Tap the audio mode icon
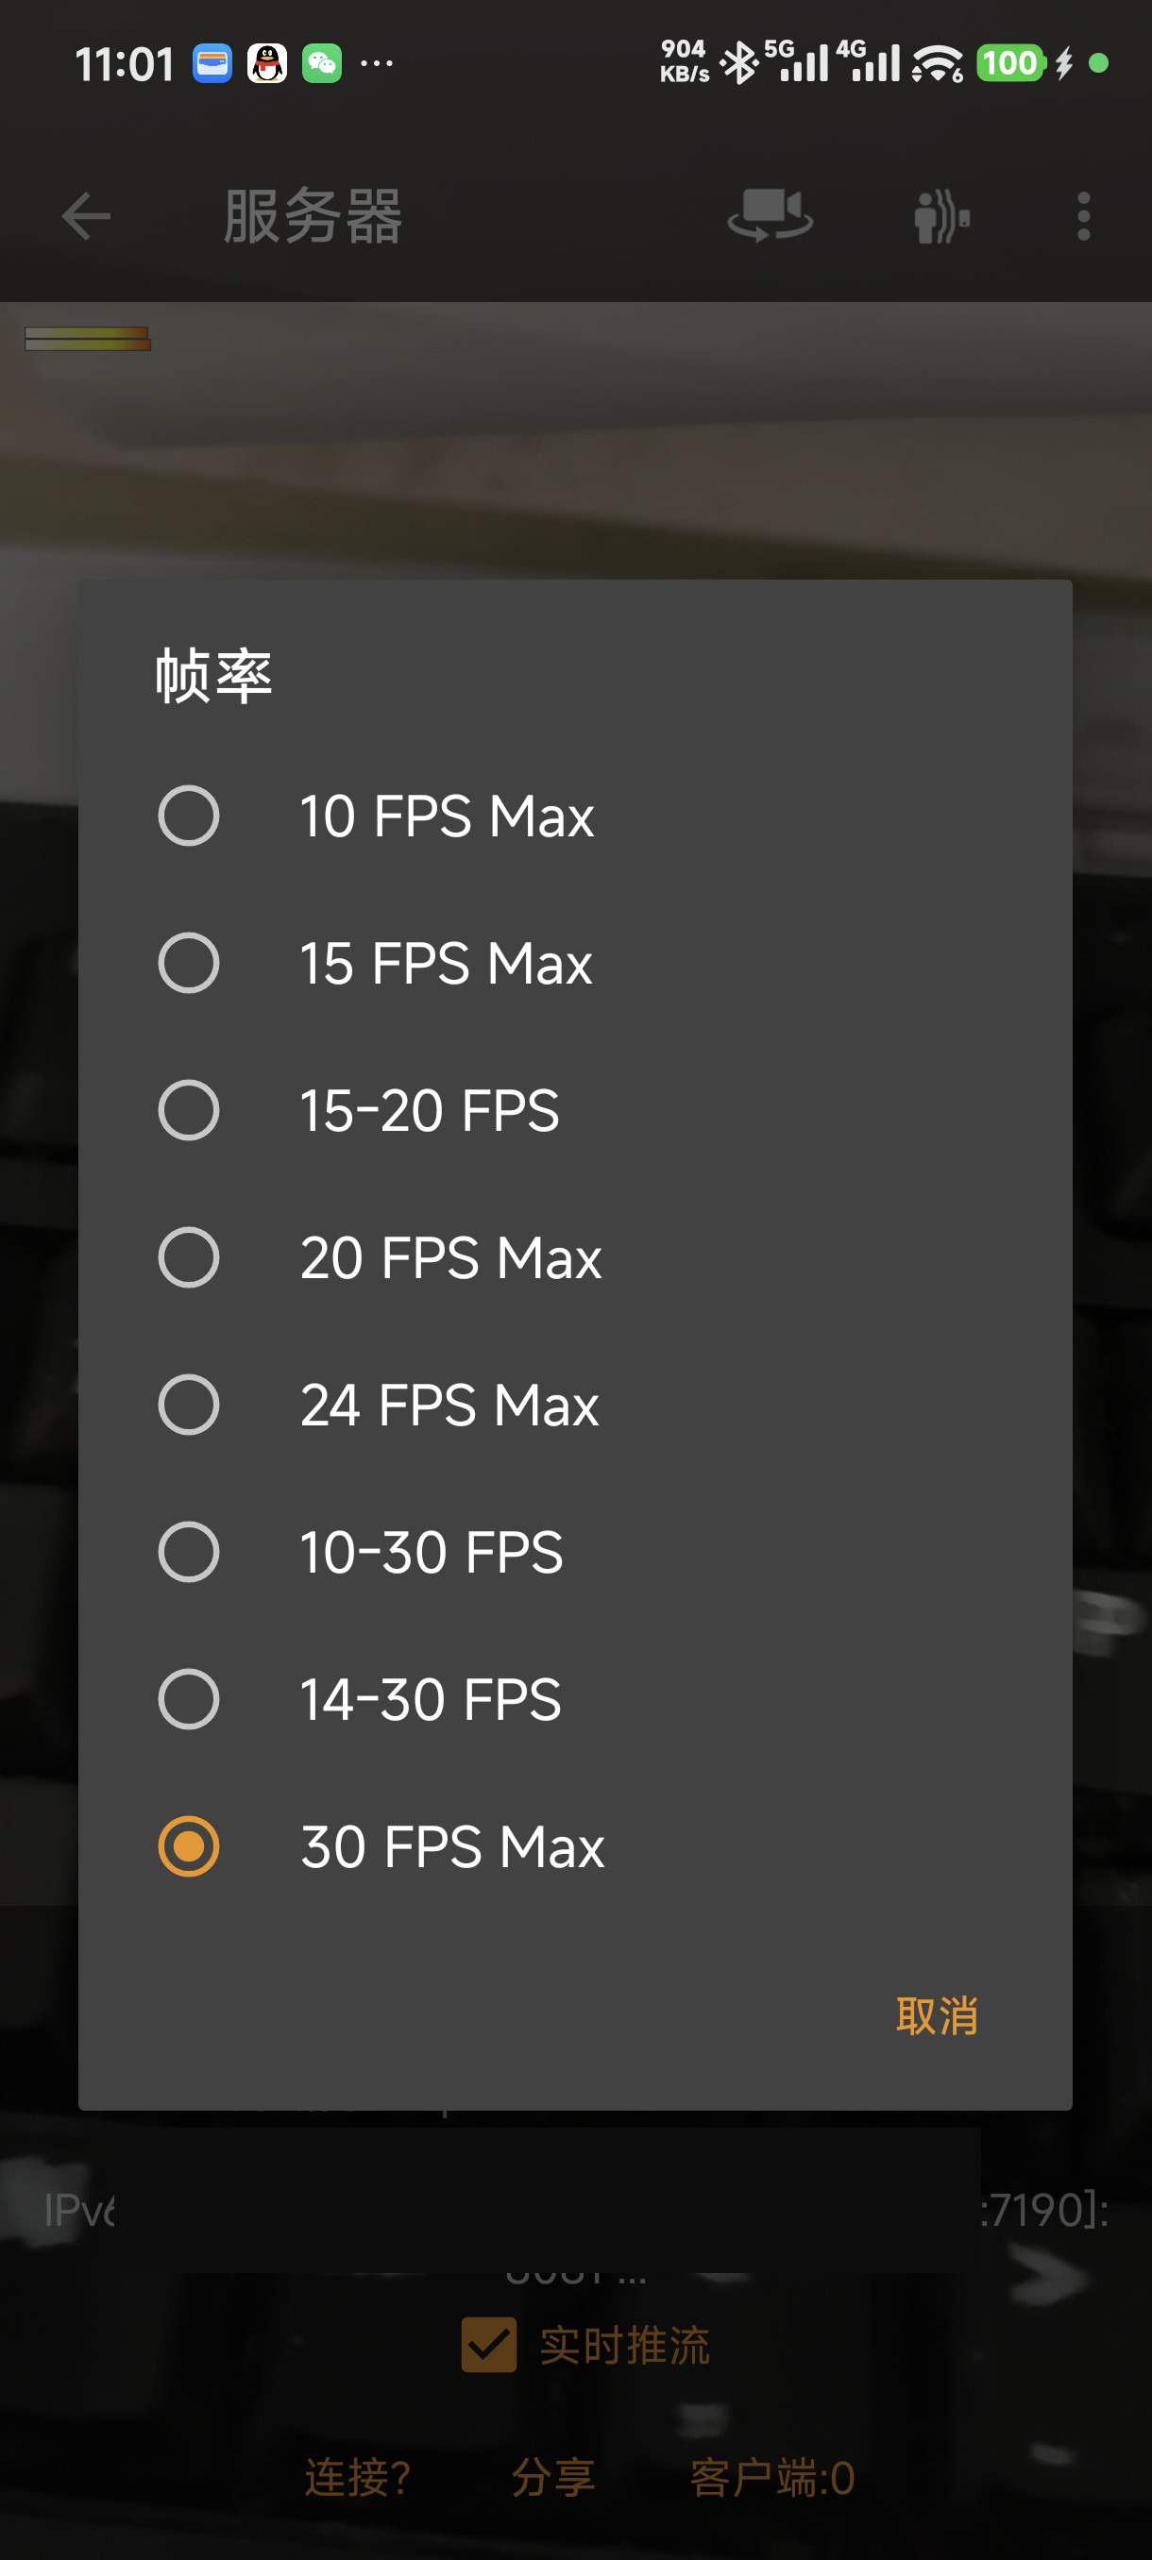Viewport: 1152px width, 2560px height. click(940, 217)
